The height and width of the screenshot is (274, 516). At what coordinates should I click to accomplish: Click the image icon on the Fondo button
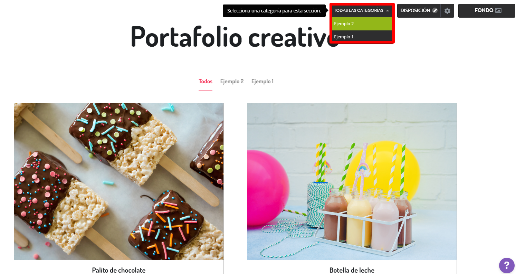(x=498, y=10)
